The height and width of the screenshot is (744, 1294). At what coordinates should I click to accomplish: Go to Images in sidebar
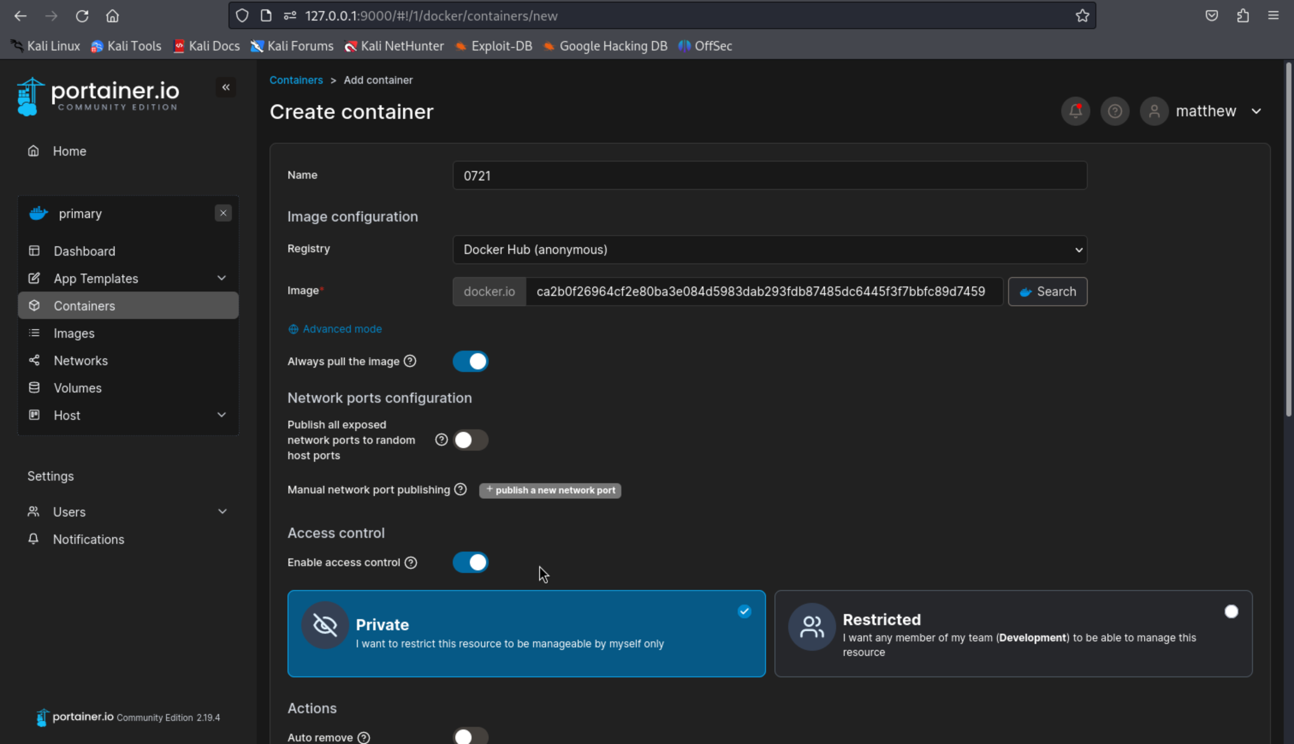(74, 333)
